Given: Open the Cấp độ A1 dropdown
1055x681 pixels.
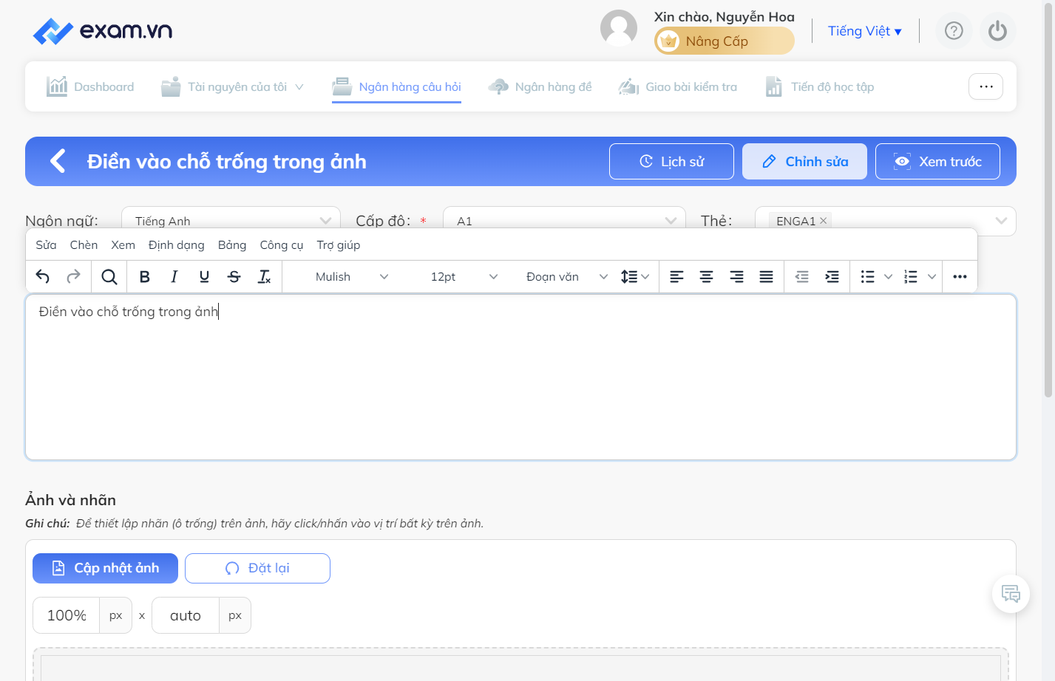Looking at the screenshot, I should [564, 221].
